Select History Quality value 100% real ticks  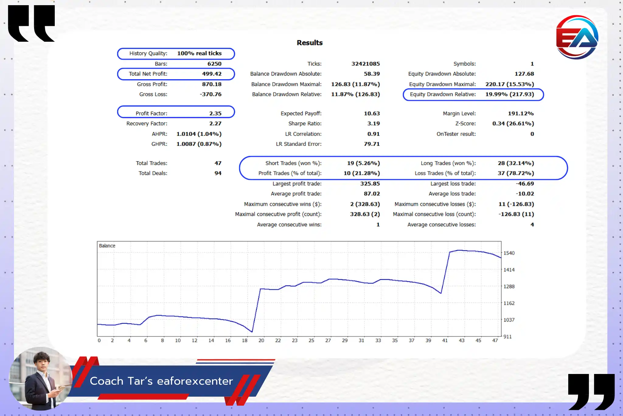pyautogui.click(x=199, y=53)
